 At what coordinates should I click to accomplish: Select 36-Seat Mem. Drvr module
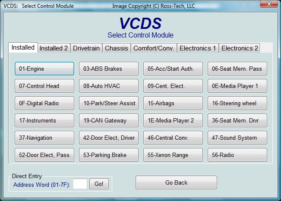tap(237, 120)
